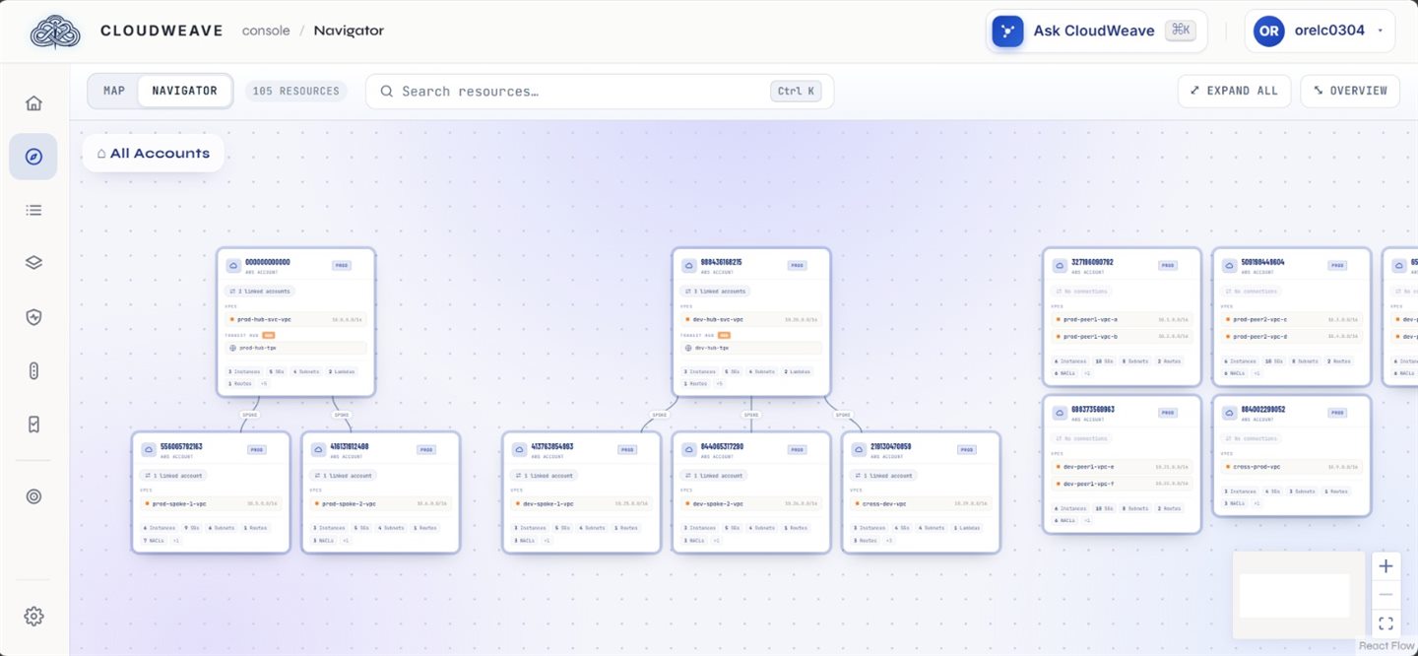Click the Ask CloudWeave sparkle icon

coord(1007,31)
